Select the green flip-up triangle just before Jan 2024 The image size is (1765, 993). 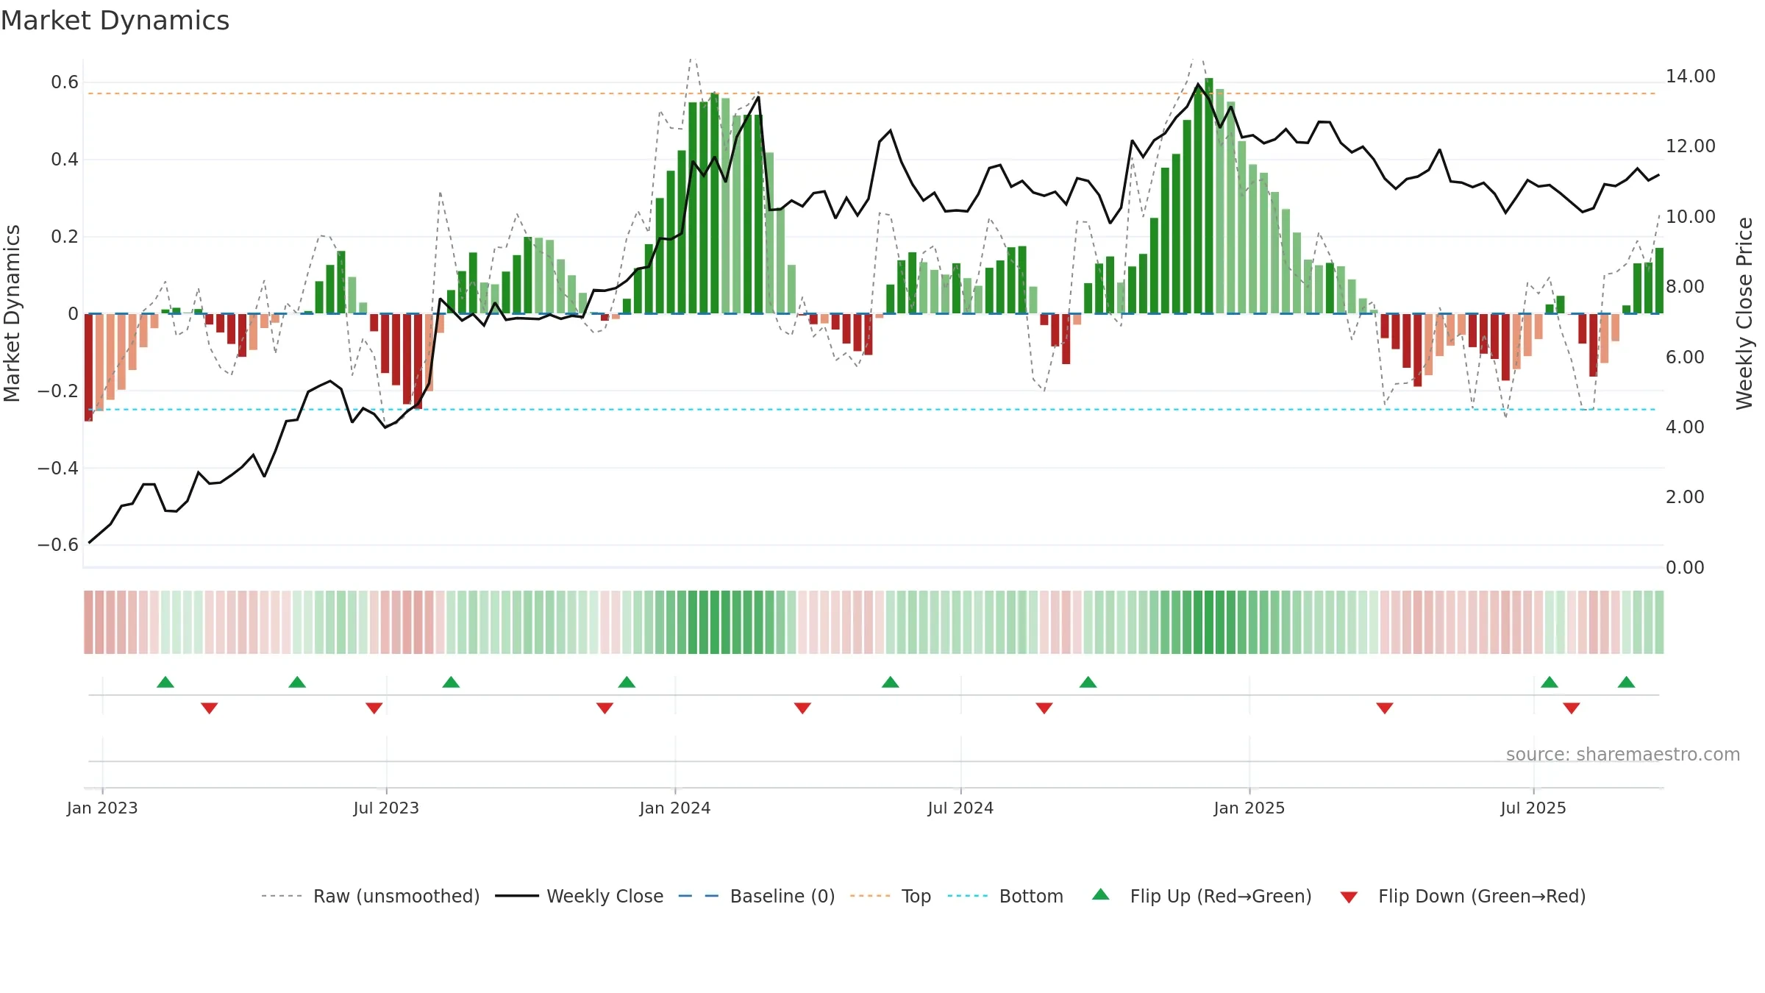pyautogui.click(x=627, y=683)
